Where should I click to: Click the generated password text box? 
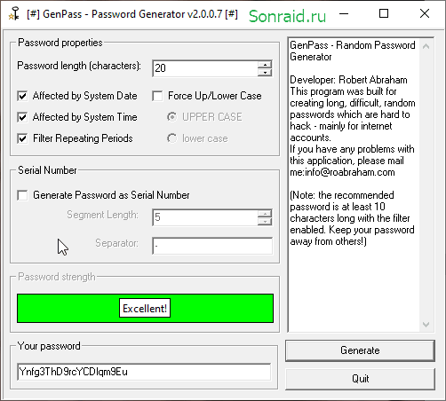(144, 372)
